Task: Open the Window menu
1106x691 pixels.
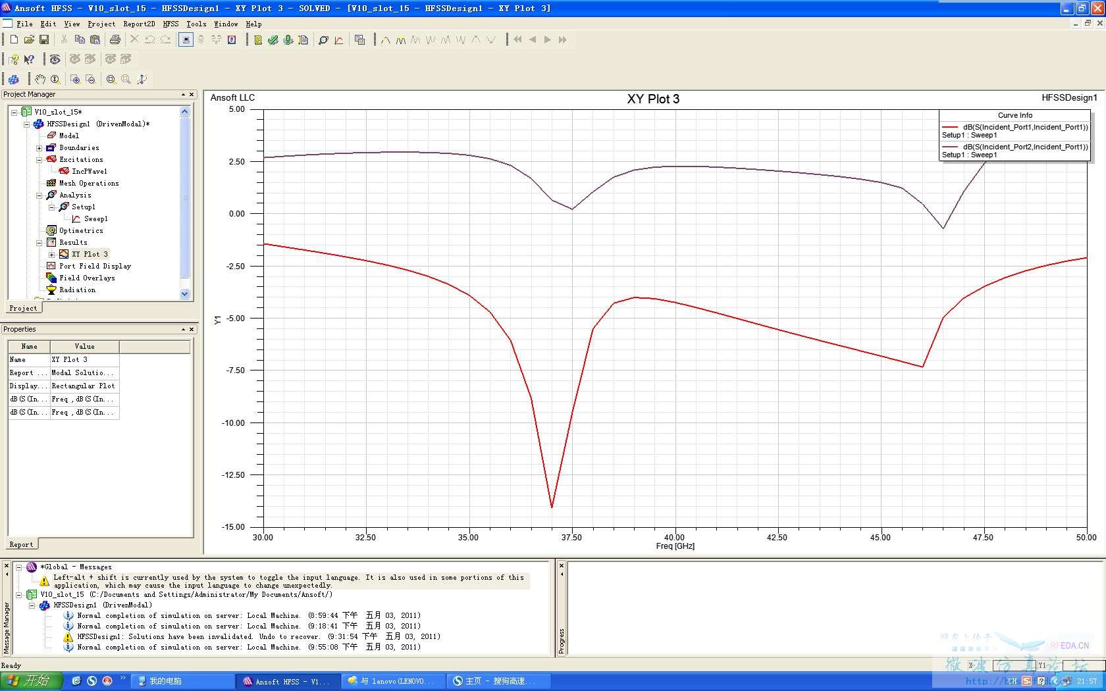Action: [226, 24]
